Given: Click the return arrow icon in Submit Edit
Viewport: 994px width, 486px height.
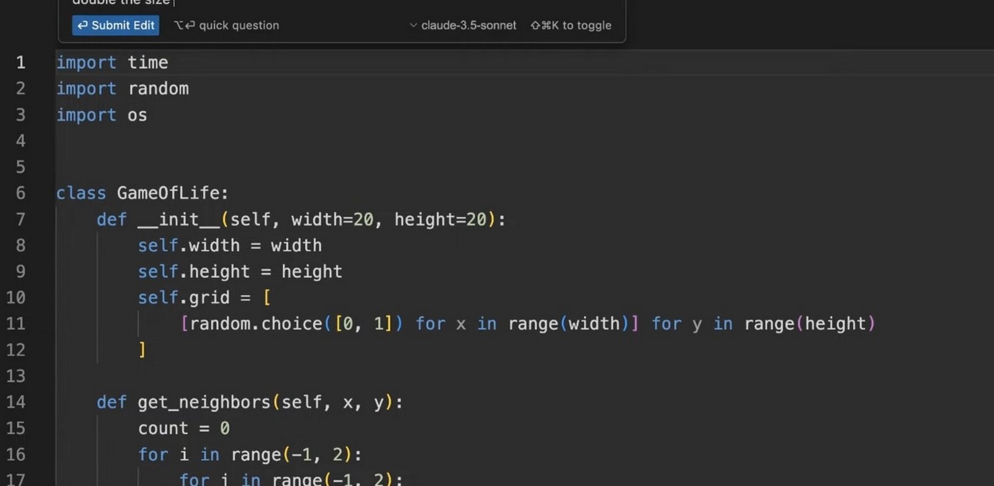Looking at the screenshot, I should [83, 26].
